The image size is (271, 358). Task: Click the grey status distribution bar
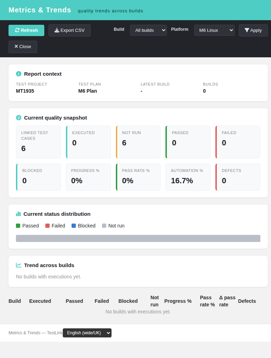click(138, 238)
